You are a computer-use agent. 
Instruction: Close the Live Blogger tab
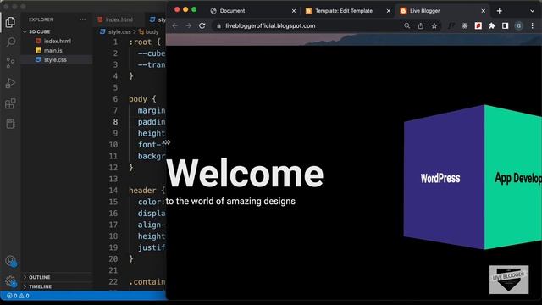pos(483,11)
